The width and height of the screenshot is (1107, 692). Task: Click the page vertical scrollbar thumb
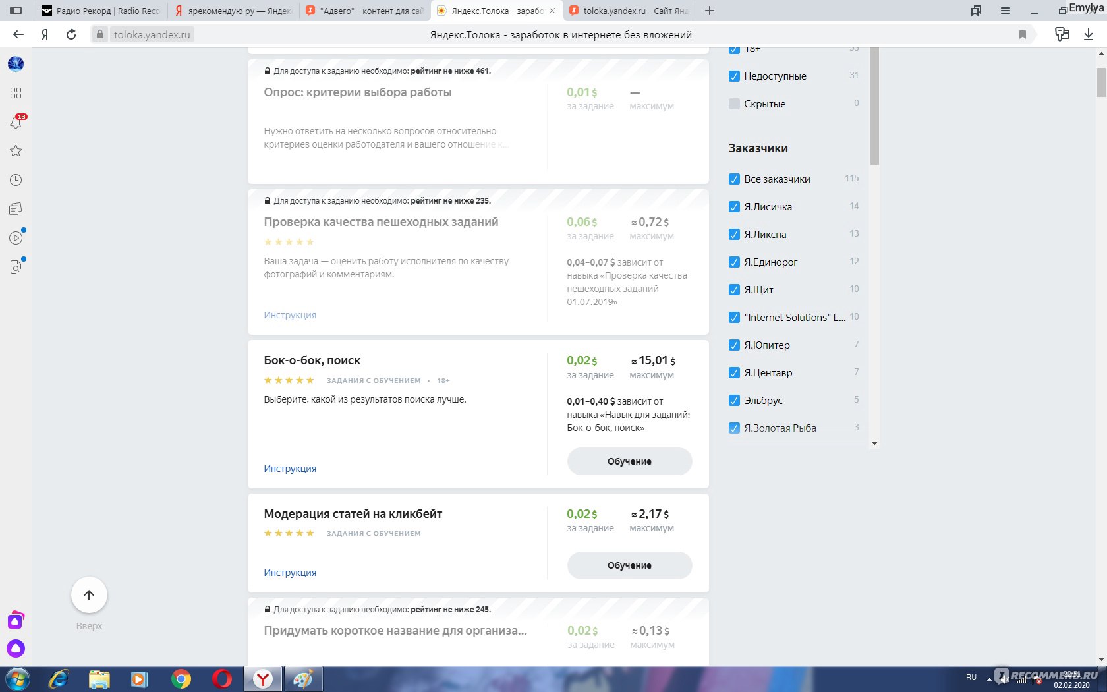pyautogui.click(x=1101, y=82)
